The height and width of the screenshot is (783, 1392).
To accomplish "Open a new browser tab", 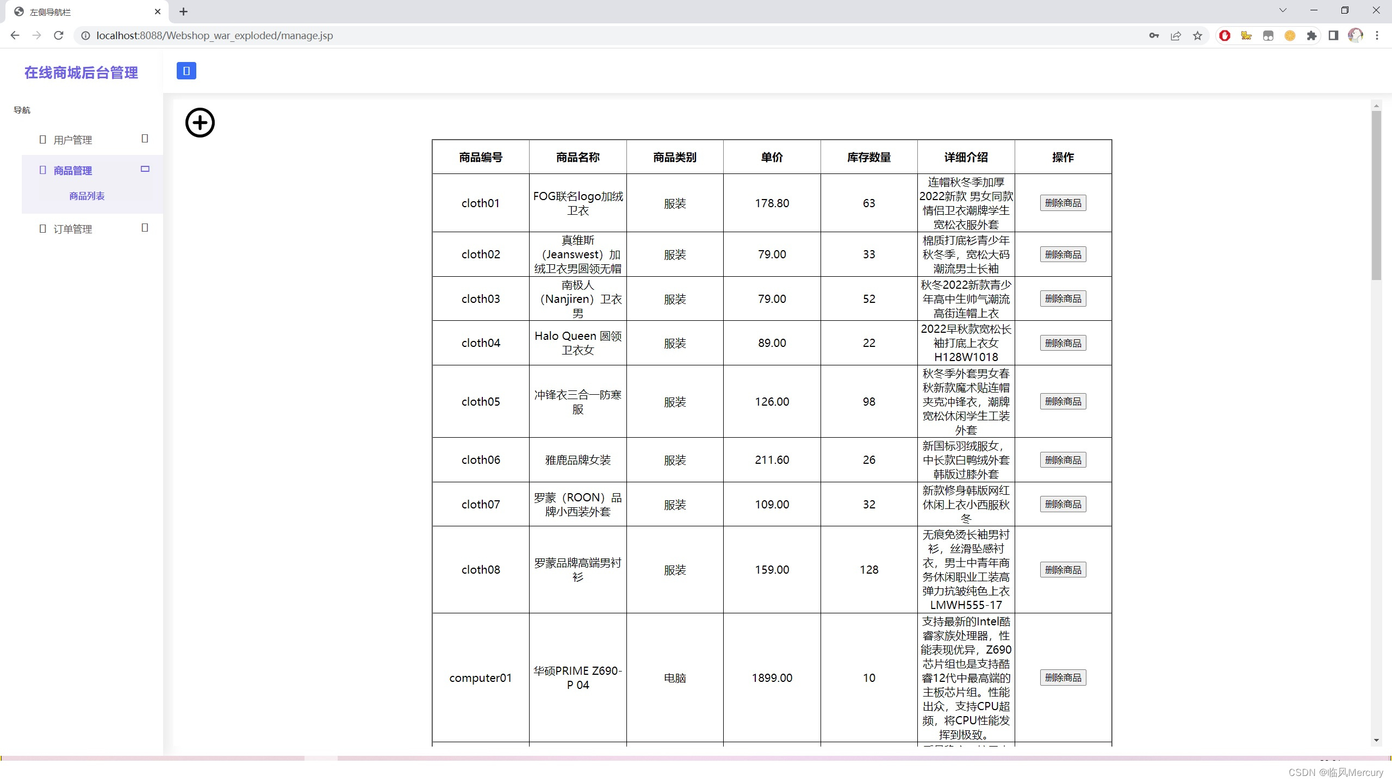I will [x=183, y=11].
